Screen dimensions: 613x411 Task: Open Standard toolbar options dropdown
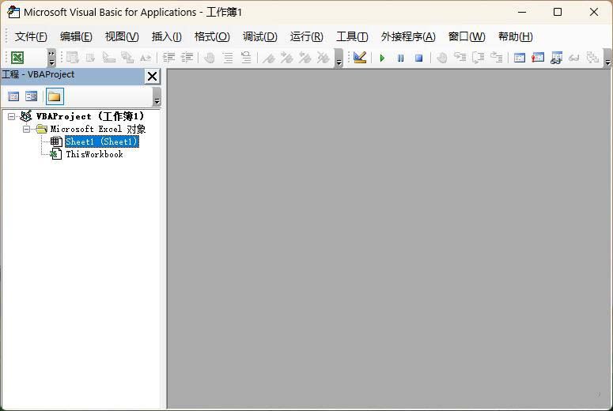tap(51, 58)
